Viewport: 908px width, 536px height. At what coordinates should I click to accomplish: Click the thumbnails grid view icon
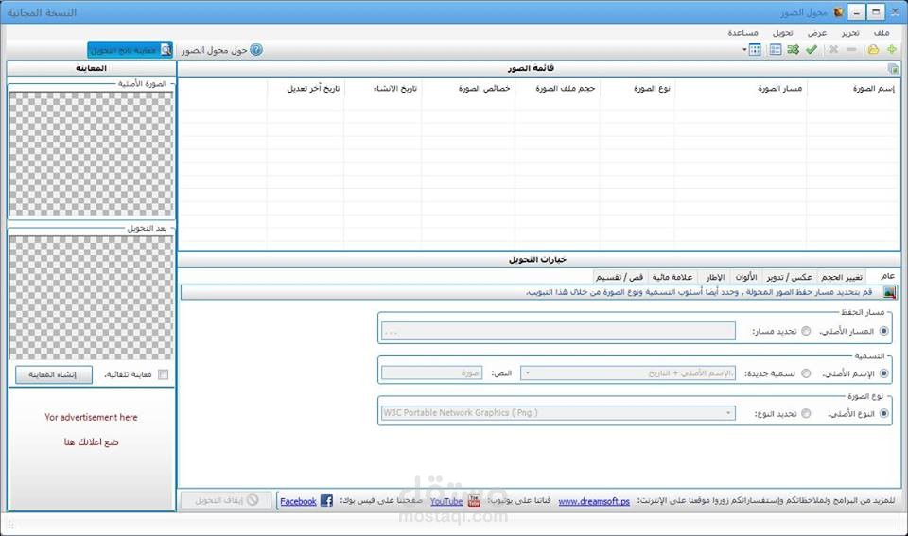click(x=755, y=50)
